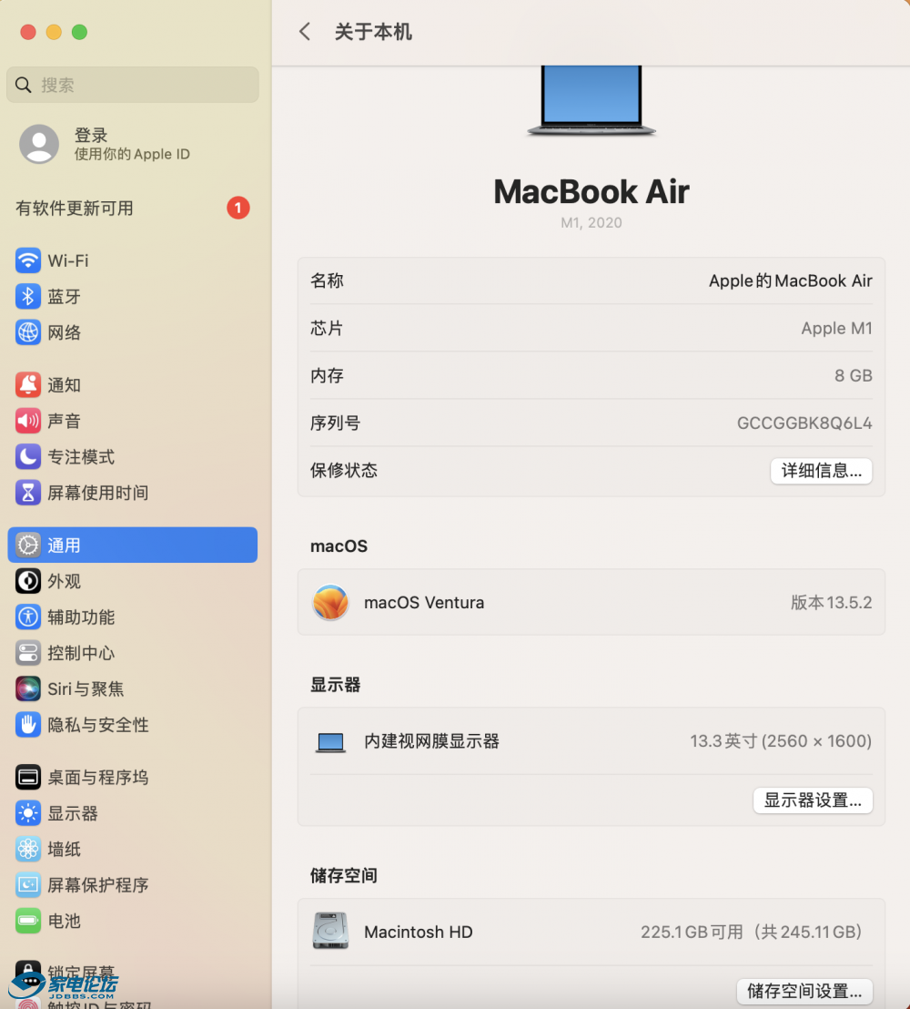Select the 声音 speaker icon
910x1009 pixels.
[x=27, y=421]
